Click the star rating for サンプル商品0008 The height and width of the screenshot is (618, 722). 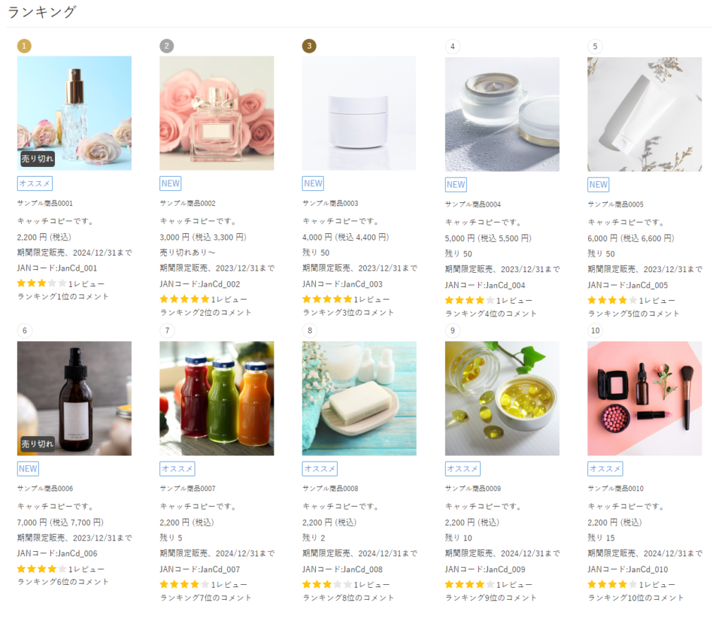327,585
